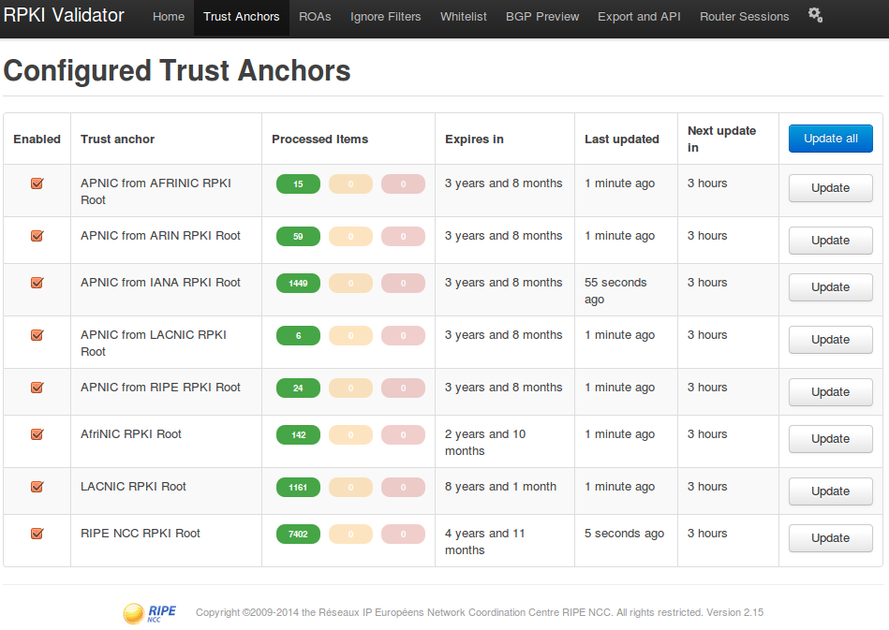Click the blue Update all button

tap(831, 139)
